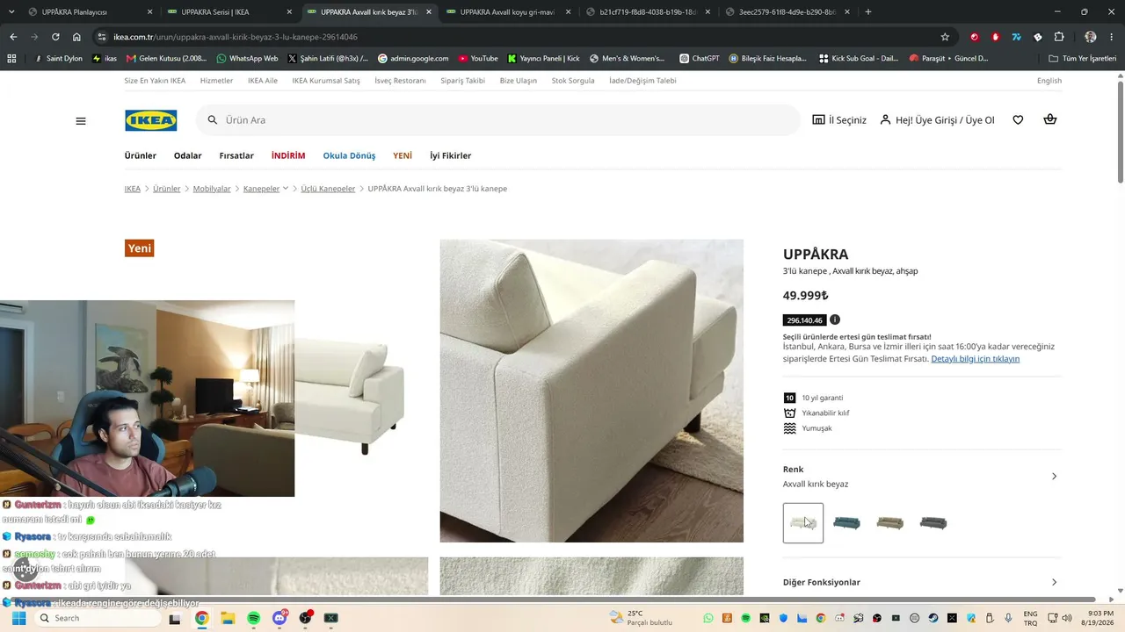Click the vertical page scrollbar

point(1120,132)
